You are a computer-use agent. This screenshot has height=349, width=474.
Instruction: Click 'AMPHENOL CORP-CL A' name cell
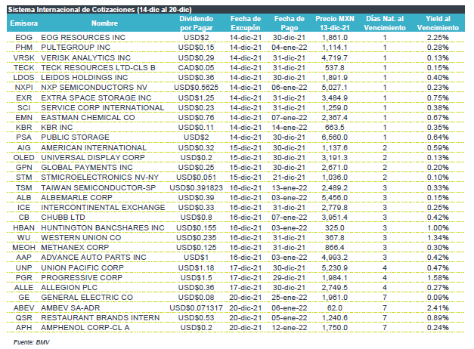click(85, 328)
